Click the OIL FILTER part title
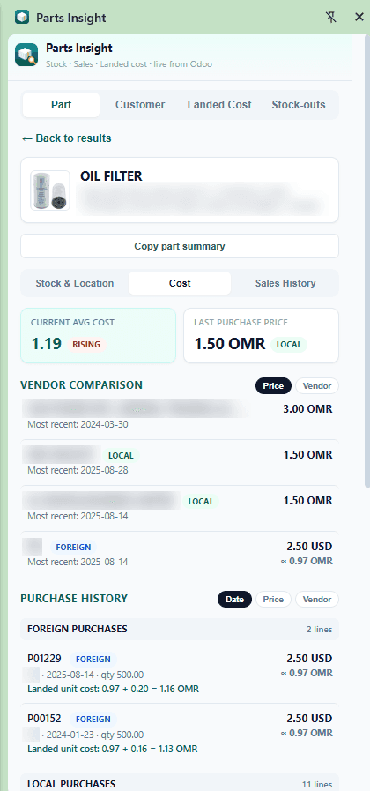This screenshot has height=791, width=370. click(x=111, y=176)
